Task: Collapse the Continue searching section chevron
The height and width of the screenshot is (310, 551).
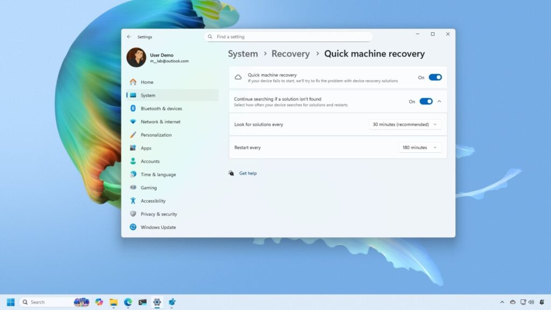Action: (439, 101)
